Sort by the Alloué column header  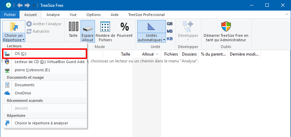point(147,54)
